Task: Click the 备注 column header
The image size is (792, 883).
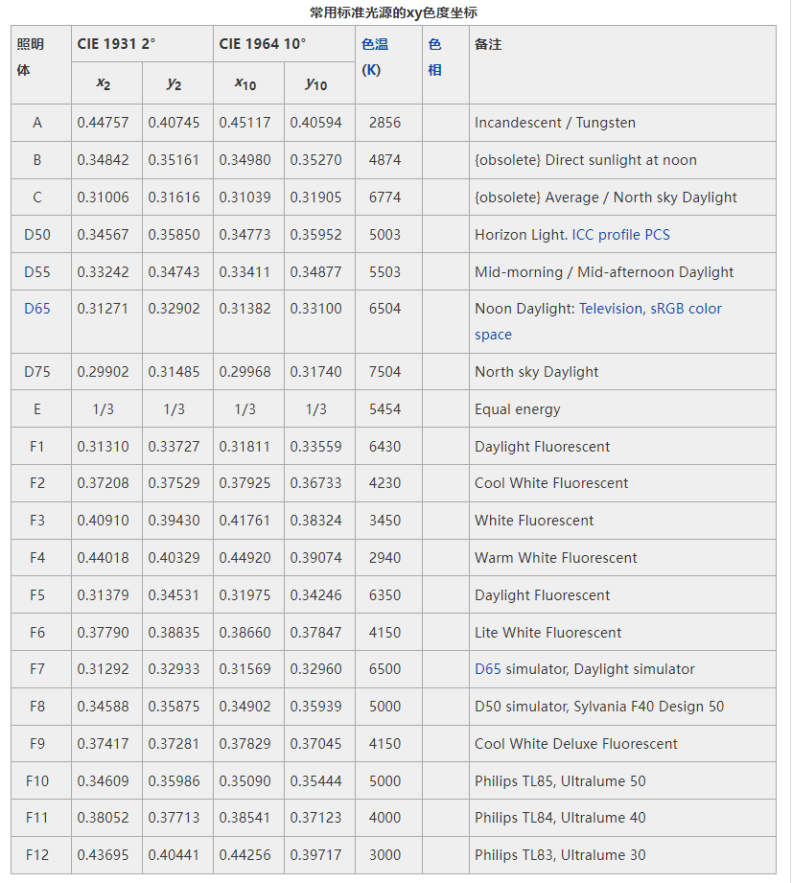Action: [x=488, y=44]
